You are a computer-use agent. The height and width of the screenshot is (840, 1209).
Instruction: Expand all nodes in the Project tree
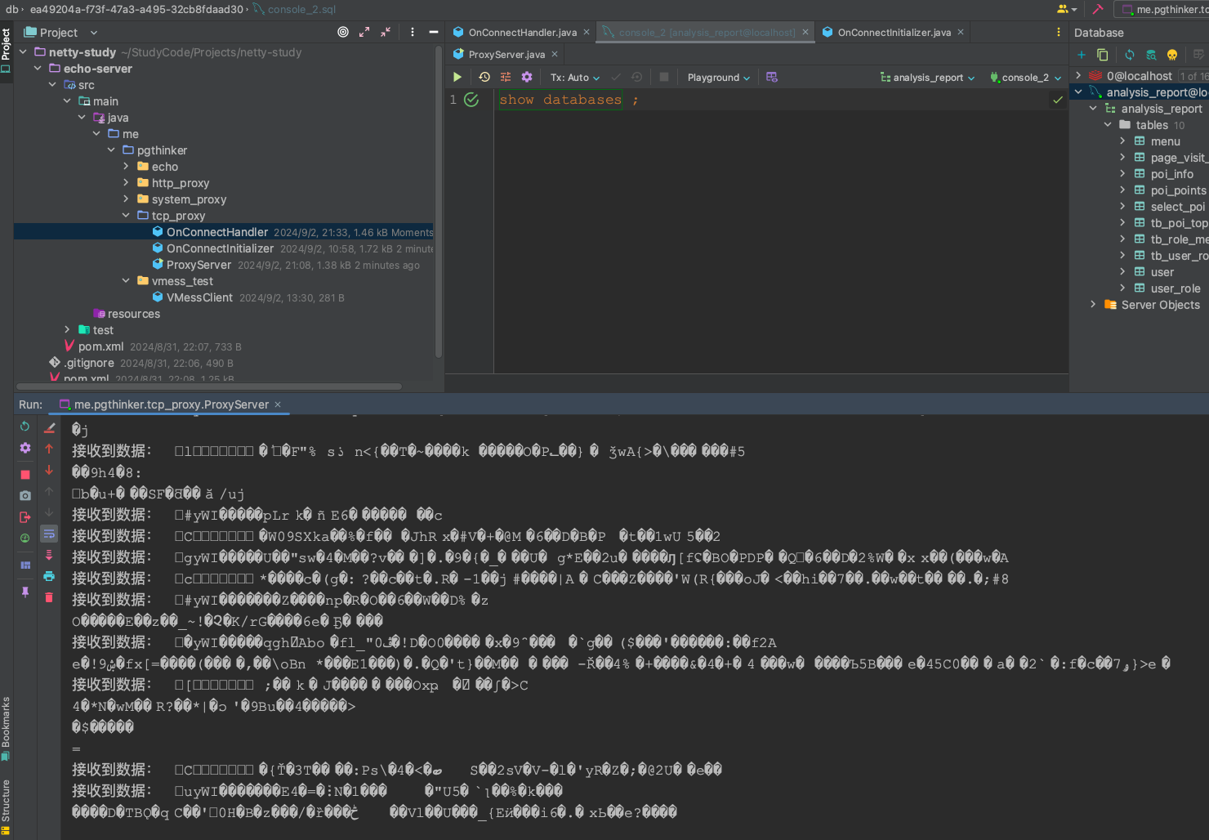[x=364, y=32]
